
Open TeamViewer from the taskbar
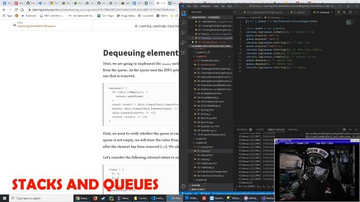(x=217, y=198)
